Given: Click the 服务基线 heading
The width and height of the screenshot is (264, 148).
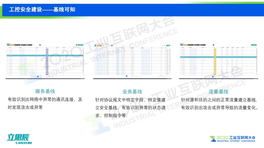Looking at the screenshot, I should tap(45, 91).
